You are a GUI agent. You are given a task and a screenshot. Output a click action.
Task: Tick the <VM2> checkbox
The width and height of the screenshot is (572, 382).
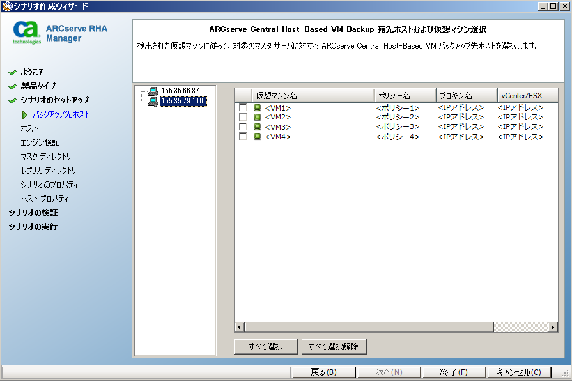pyautogui.click(x=243, y=118)
